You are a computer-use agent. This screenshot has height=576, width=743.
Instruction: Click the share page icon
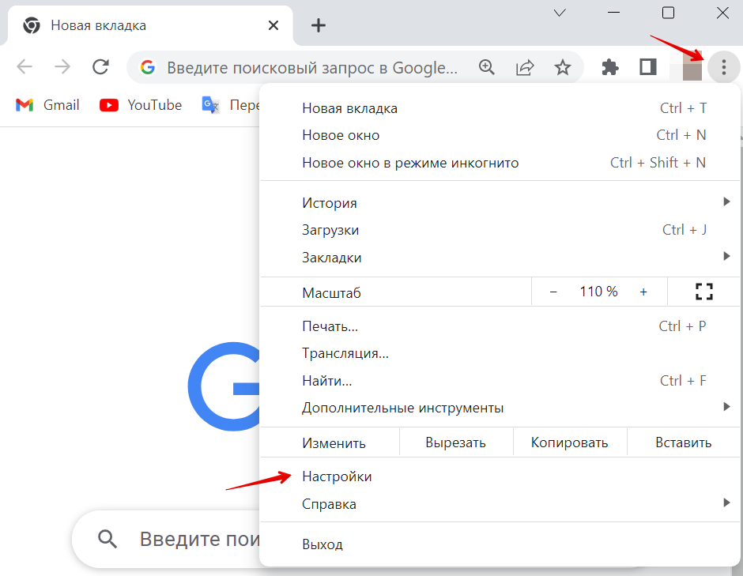(x=525, y=68)
